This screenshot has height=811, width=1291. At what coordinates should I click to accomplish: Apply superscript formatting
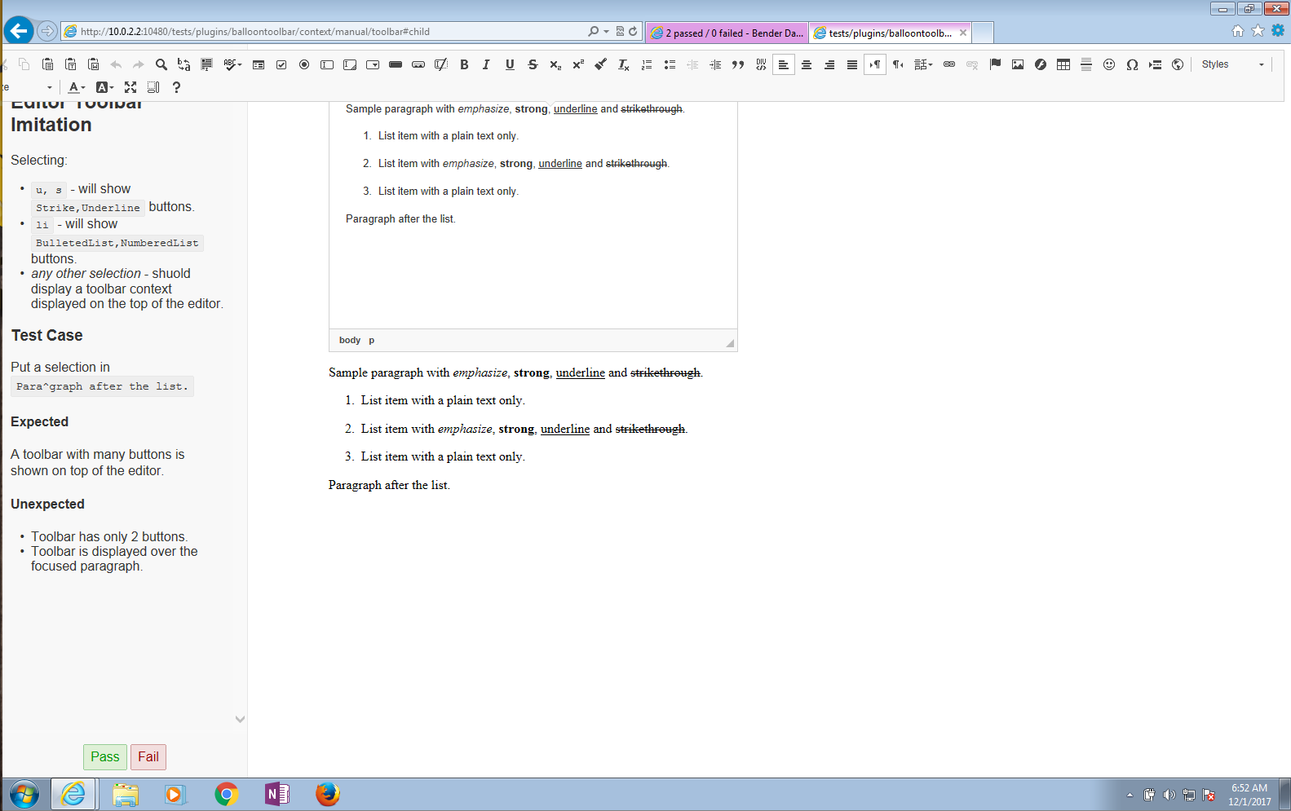pos(578,64)
